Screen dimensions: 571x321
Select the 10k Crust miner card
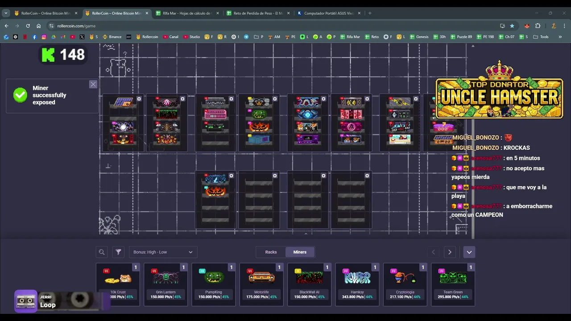(x=118, y=284)
